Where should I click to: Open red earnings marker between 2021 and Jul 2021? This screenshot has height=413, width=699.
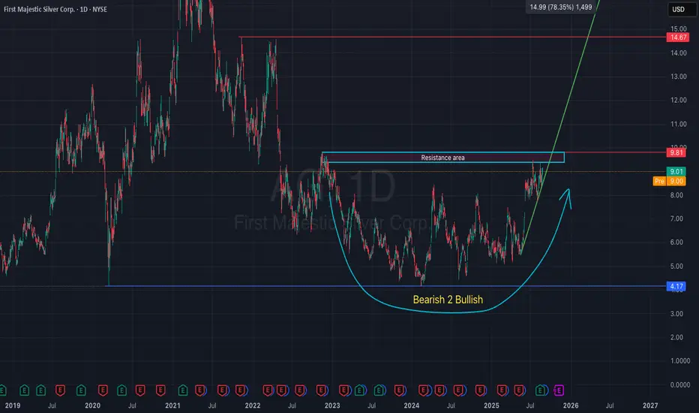pos(200,390)
